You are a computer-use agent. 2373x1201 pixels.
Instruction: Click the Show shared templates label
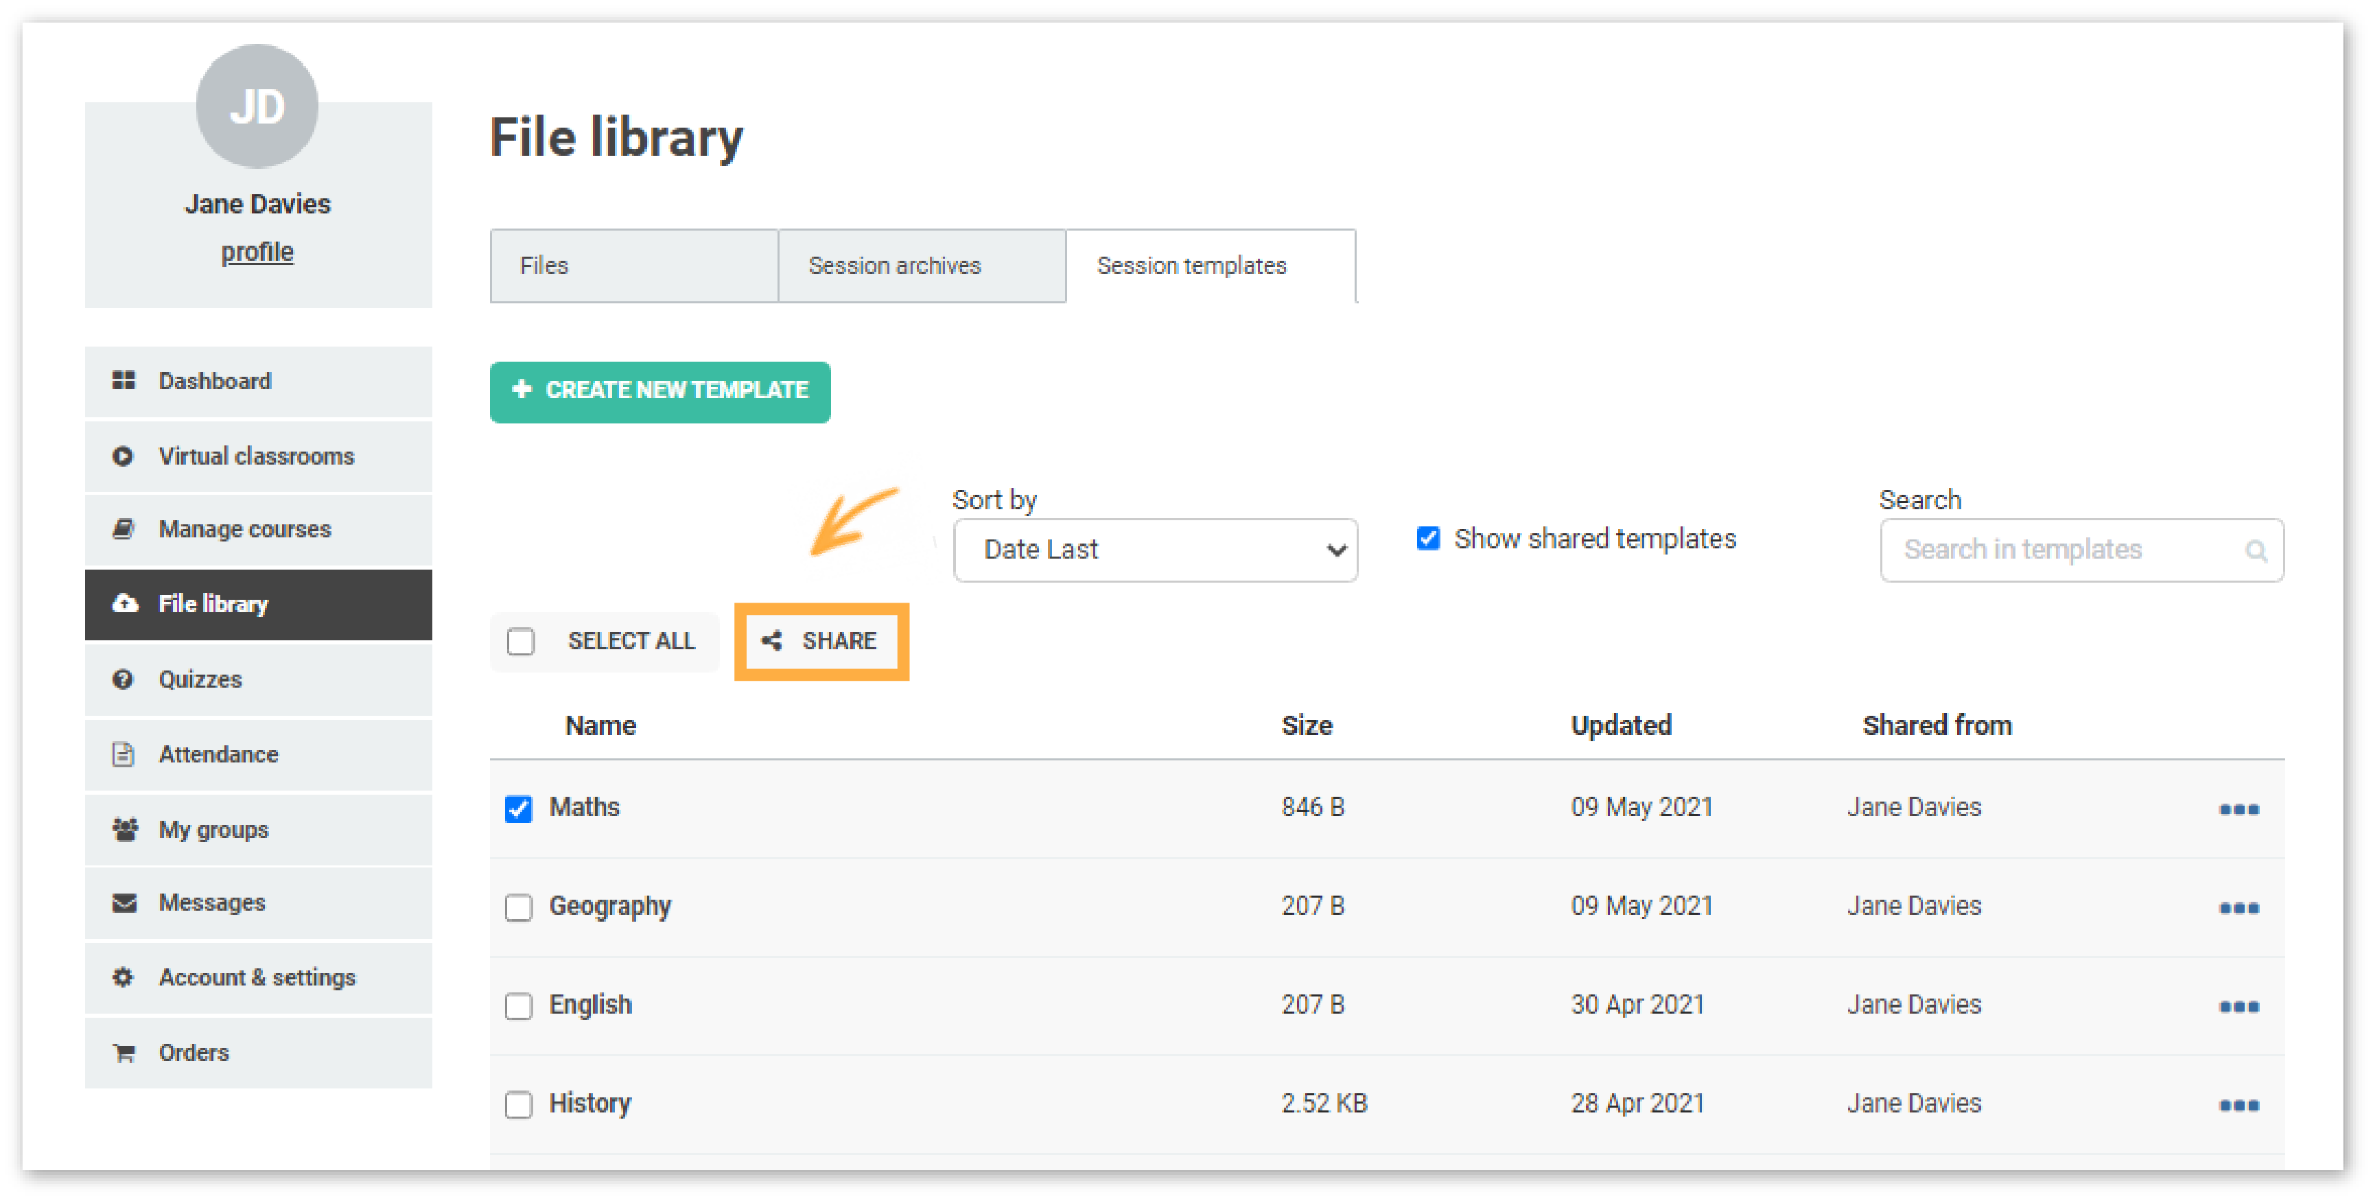(x=1595, y=538)
